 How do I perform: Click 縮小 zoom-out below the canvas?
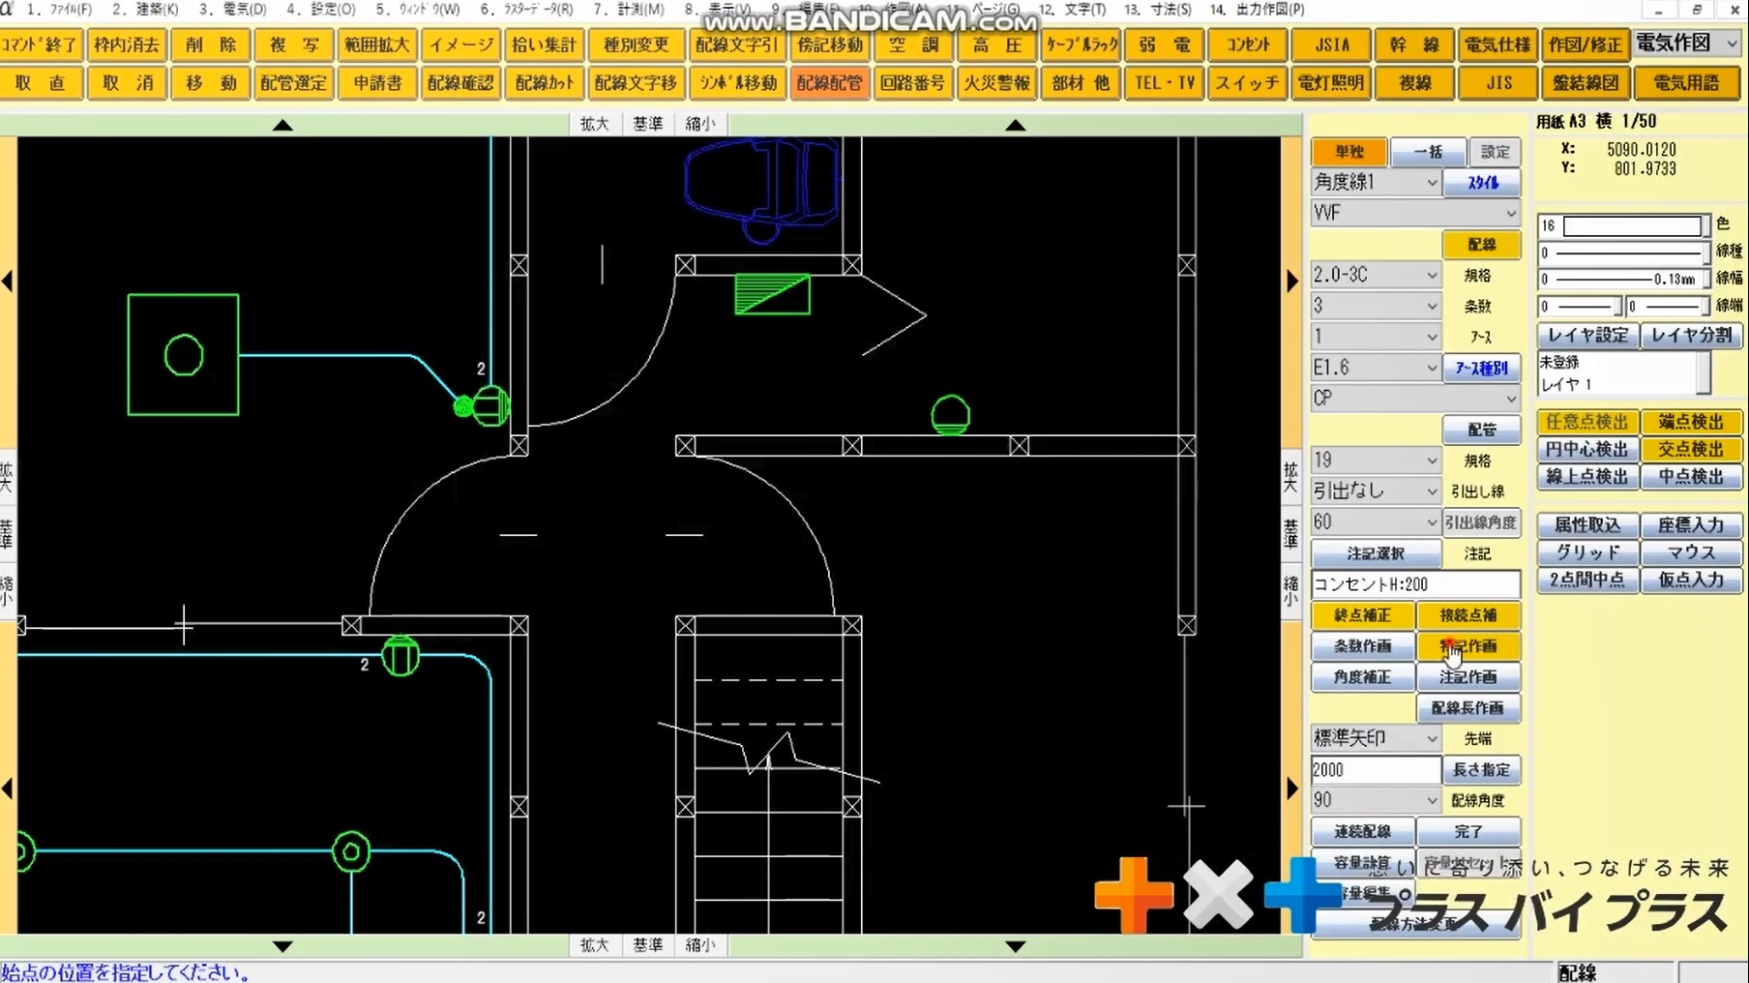coord(700,945)
